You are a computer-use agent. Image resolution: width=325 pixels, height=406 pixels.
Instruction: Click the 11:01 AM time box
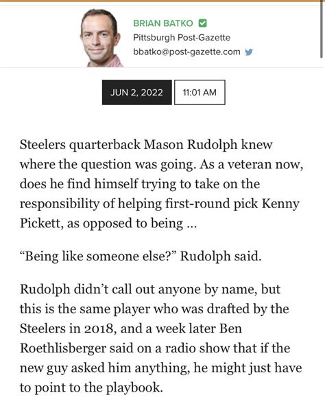[200, 93]
